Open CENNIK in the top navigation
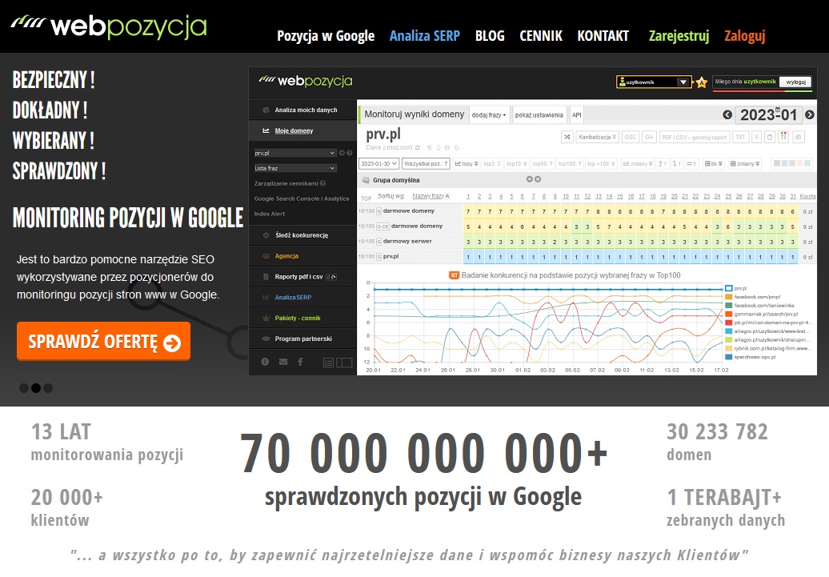The width and height of the screenshot is (829, 577). (x=541, y=36)
